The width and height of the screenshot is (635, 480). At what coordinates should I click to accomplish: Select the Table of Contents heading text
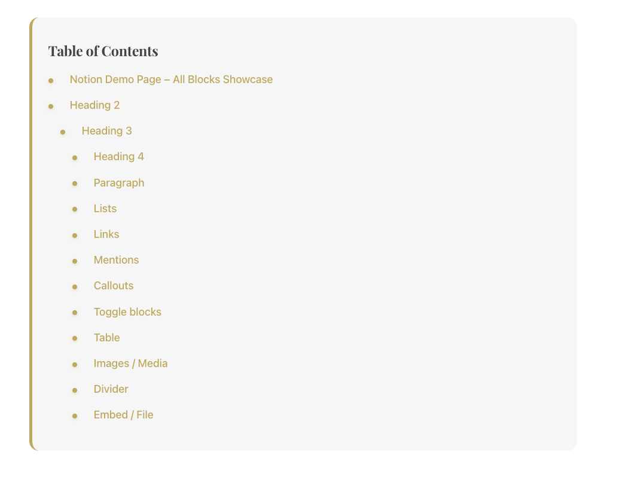click(103, 51)
